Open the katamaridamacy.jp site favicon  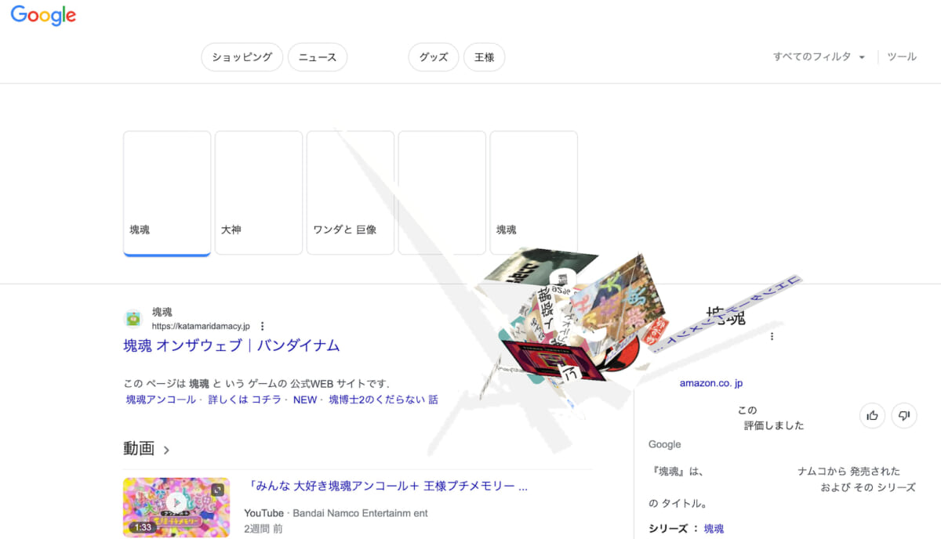tap(133, 319)
